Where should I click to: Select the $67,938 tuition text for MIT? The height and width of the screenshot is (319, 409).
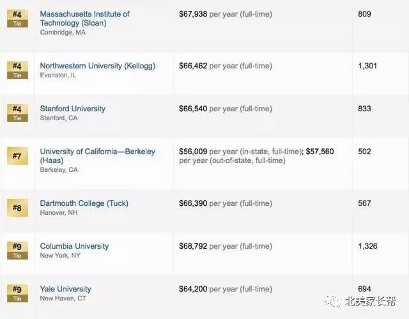193,14
